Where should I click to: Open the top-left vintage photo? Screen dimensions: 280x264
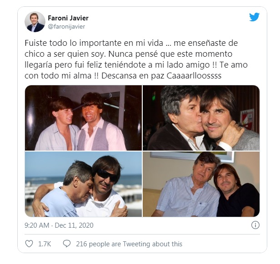coord(83,117)
